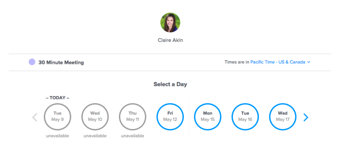
Task: Click the TODAY label above Tuesday
Action: [x=58, y=98]
